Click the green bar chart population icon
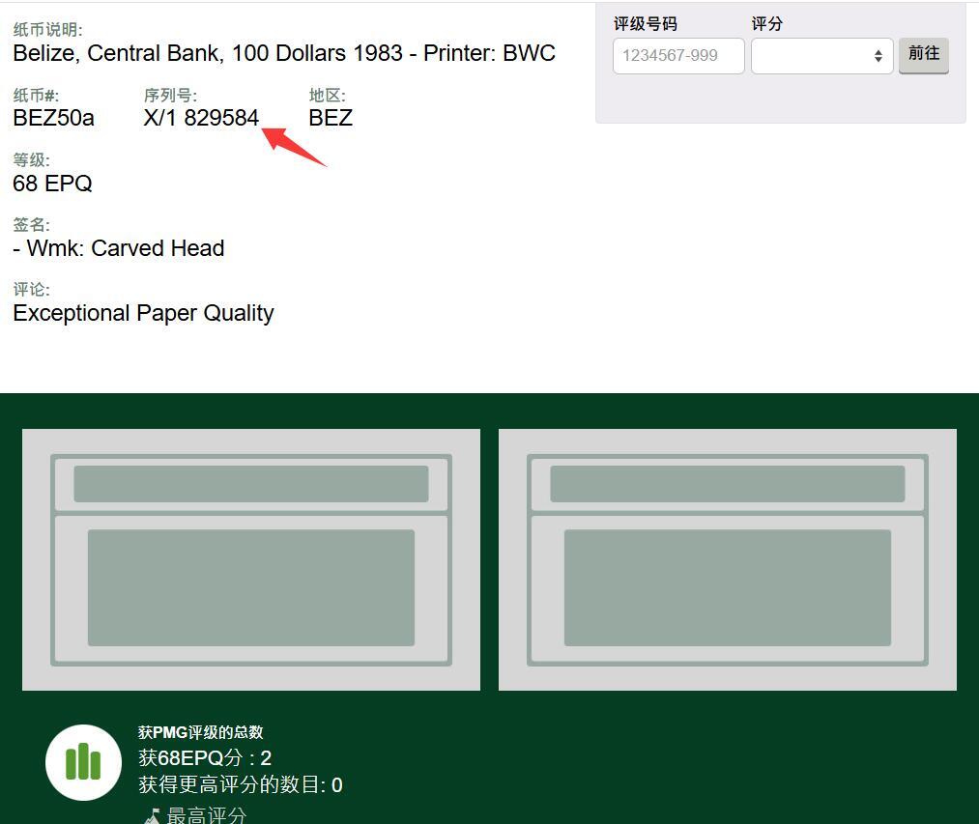This screenshot has width=979, height=824. click(x=84, y=762)
